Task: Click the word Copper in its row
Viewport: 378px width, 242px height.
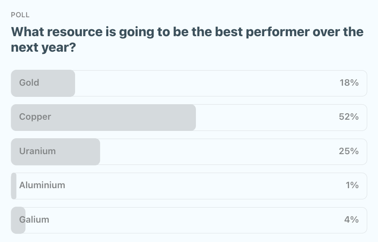Action: tap(35, 117)
